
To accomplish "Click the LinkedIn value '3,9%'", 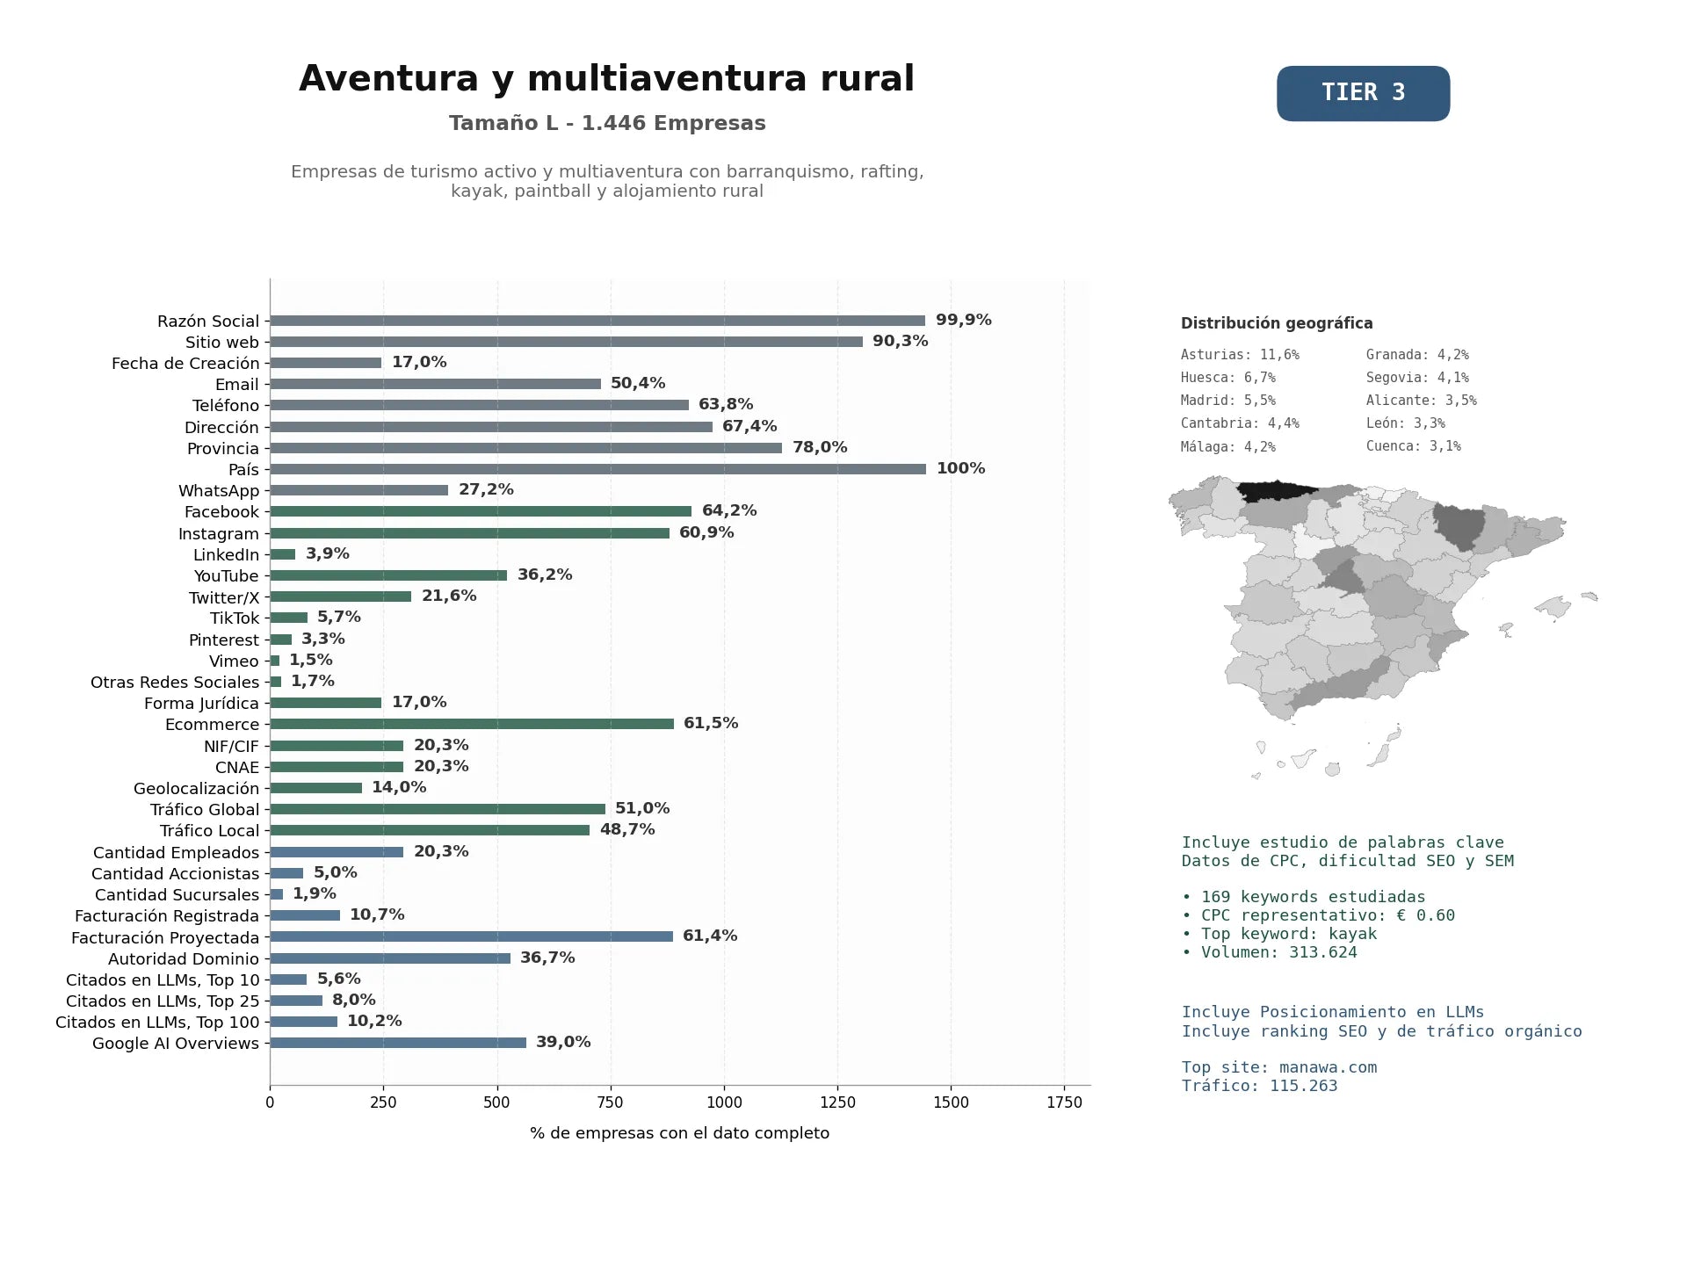I will tap(328, 553).
